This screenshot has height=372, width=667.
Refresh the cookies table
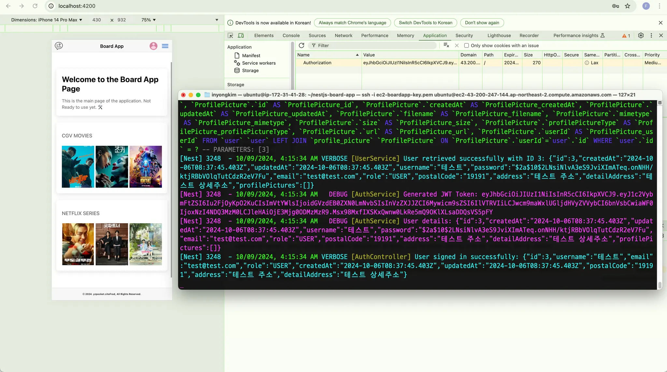302,46
